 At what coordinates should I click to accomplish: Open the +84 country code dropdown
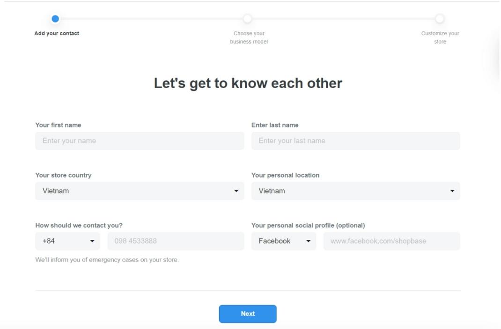pos(67,241)
